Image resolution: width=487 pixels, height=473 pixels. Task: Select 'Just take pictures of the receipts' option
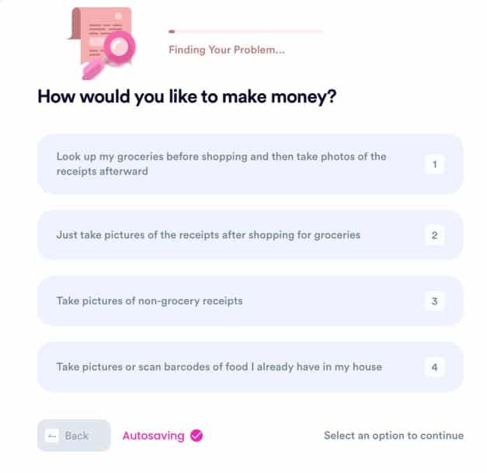pyautogui.click(x=250, y=235)
